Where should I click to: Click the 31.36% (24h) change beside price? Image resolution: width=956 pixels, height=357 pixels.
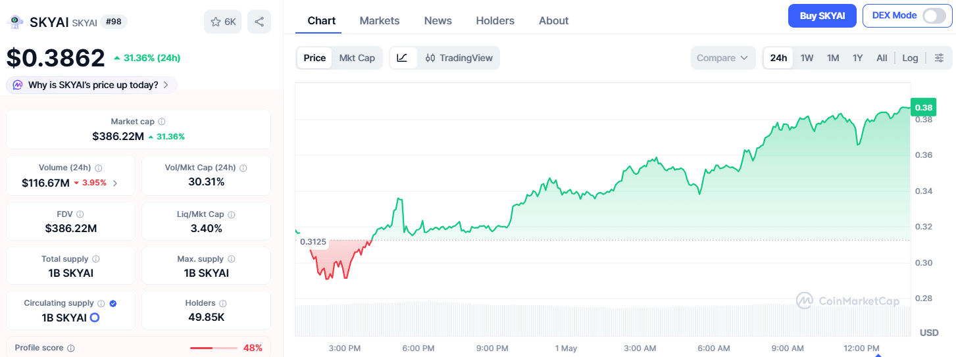tap(147, 58)
